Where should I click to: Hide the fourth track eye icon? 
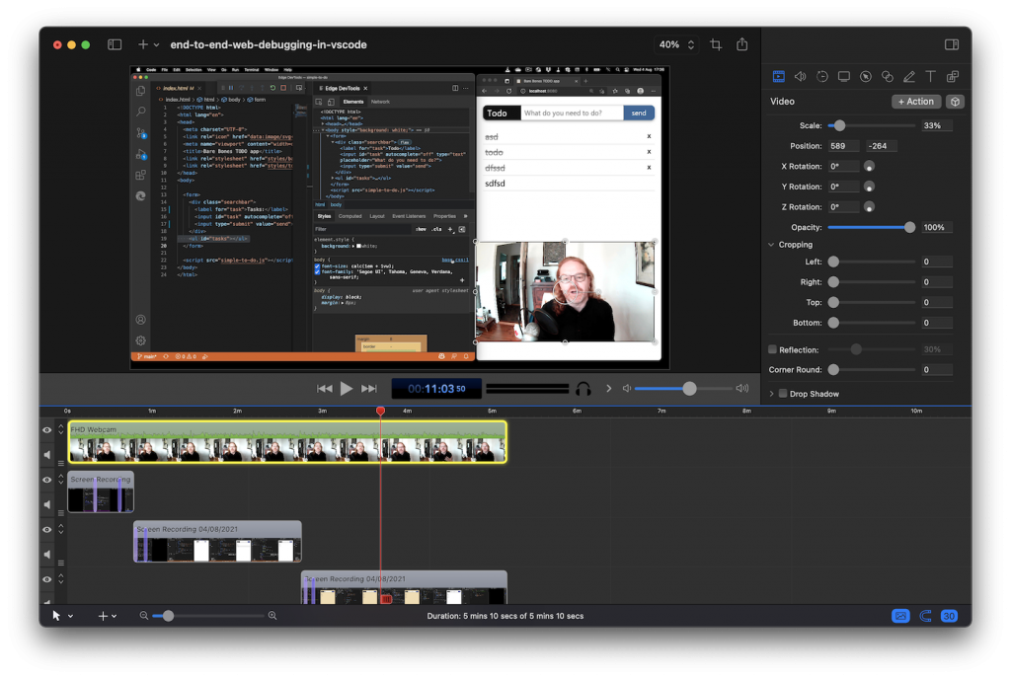point(47,579)
